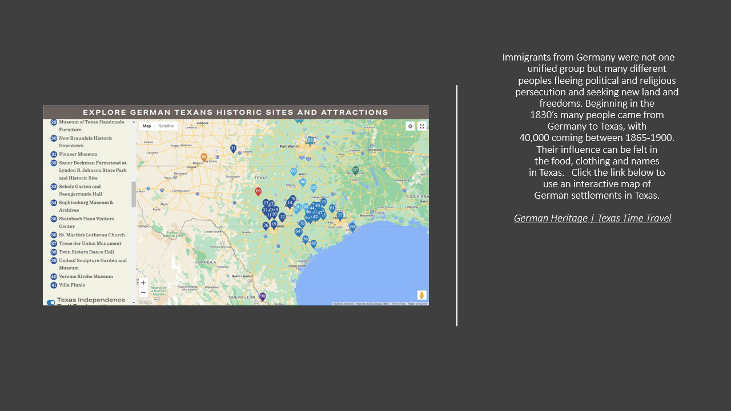
Task: Click purple map pin 90 near Nuevo Leon
Action: (x=263, y=296)
